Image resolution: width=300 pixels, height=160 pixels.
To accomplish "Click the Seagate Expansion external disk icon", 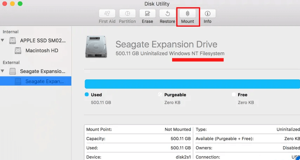I will click(13, 71).
